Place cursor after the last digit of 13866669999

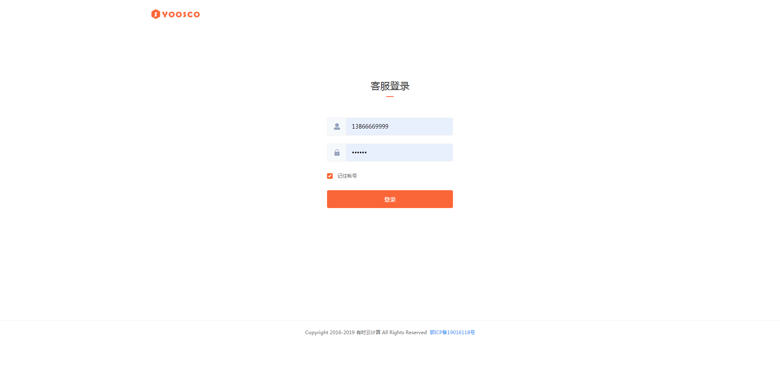pyautogui.click(x=389, y=127)
